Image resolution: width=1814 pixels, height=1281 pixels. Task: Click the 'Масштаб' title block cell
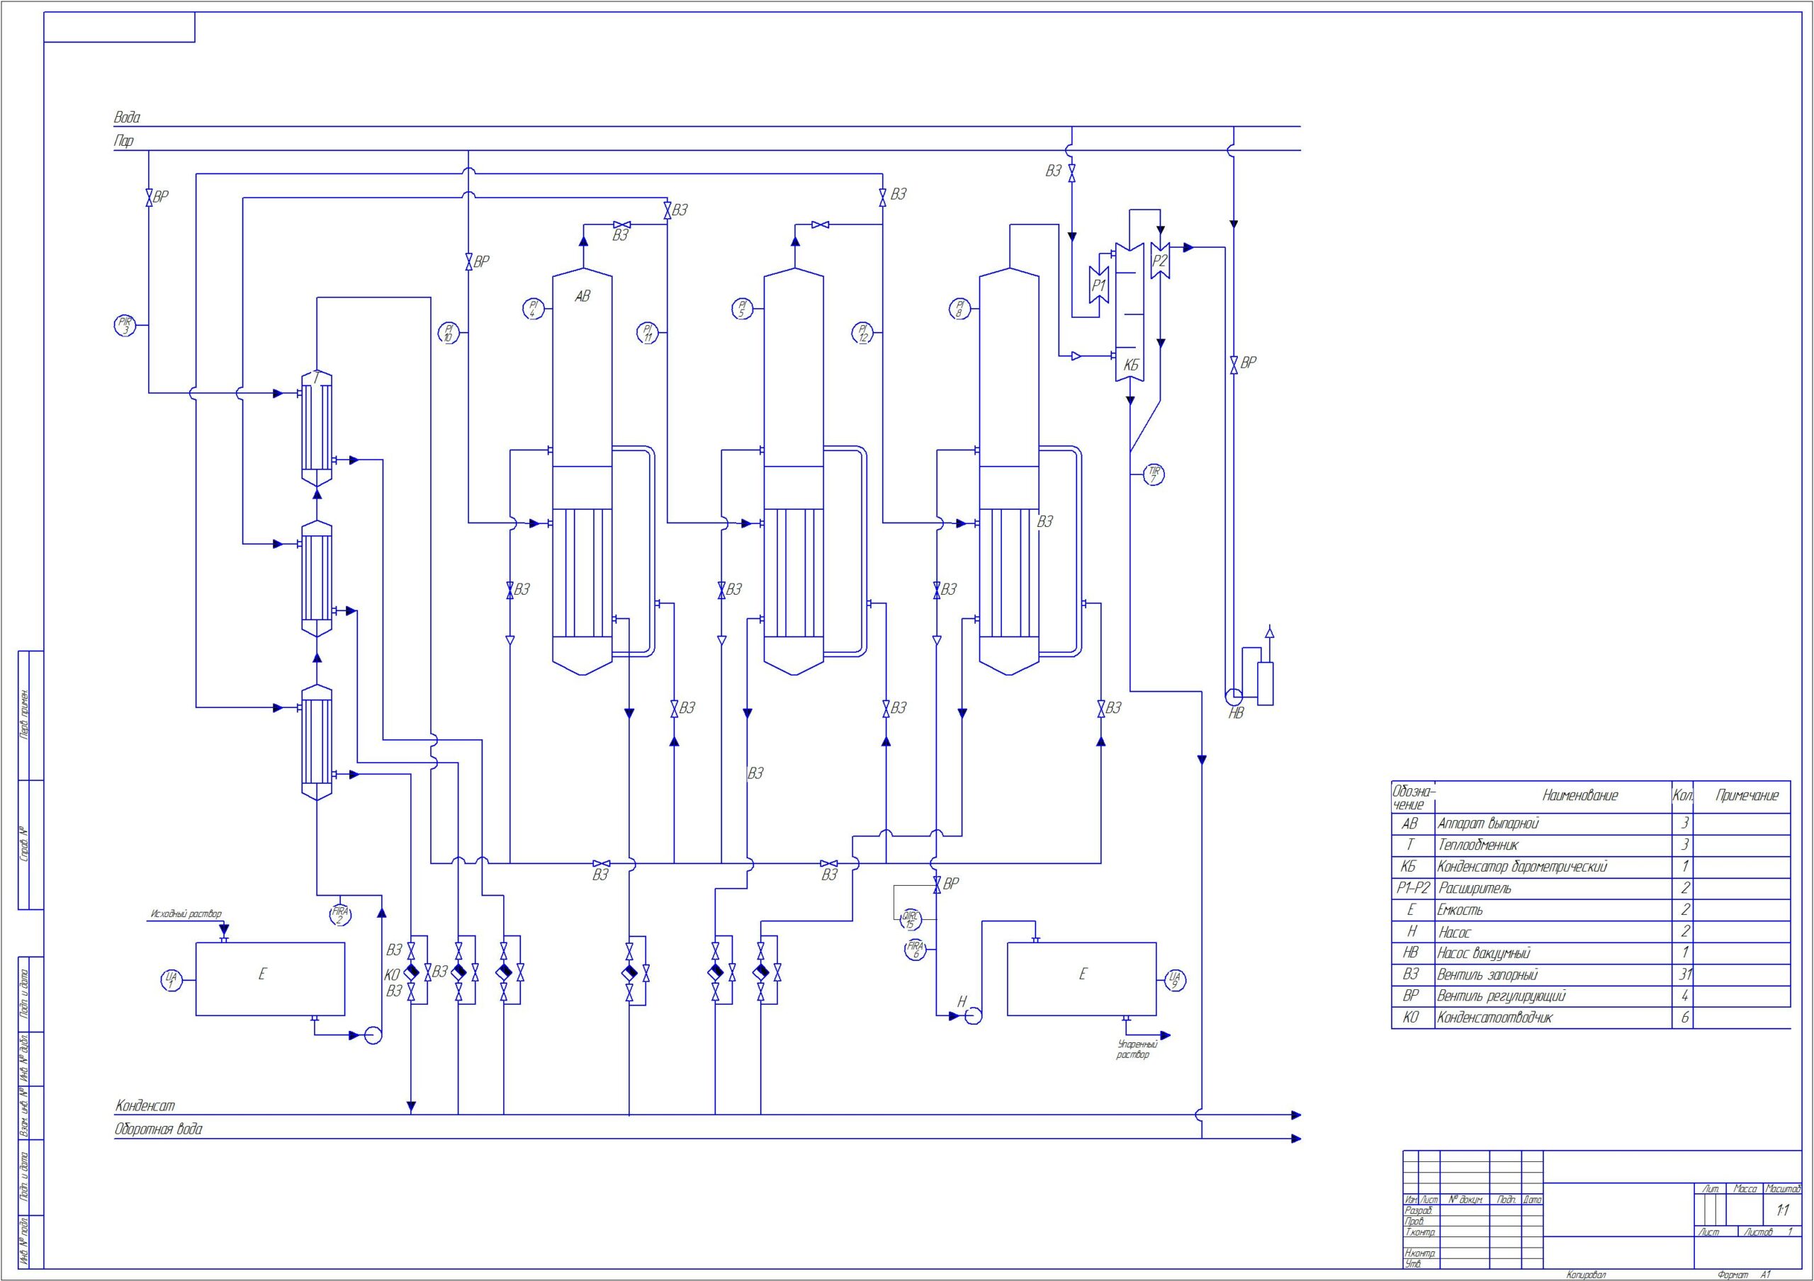1784,1189
